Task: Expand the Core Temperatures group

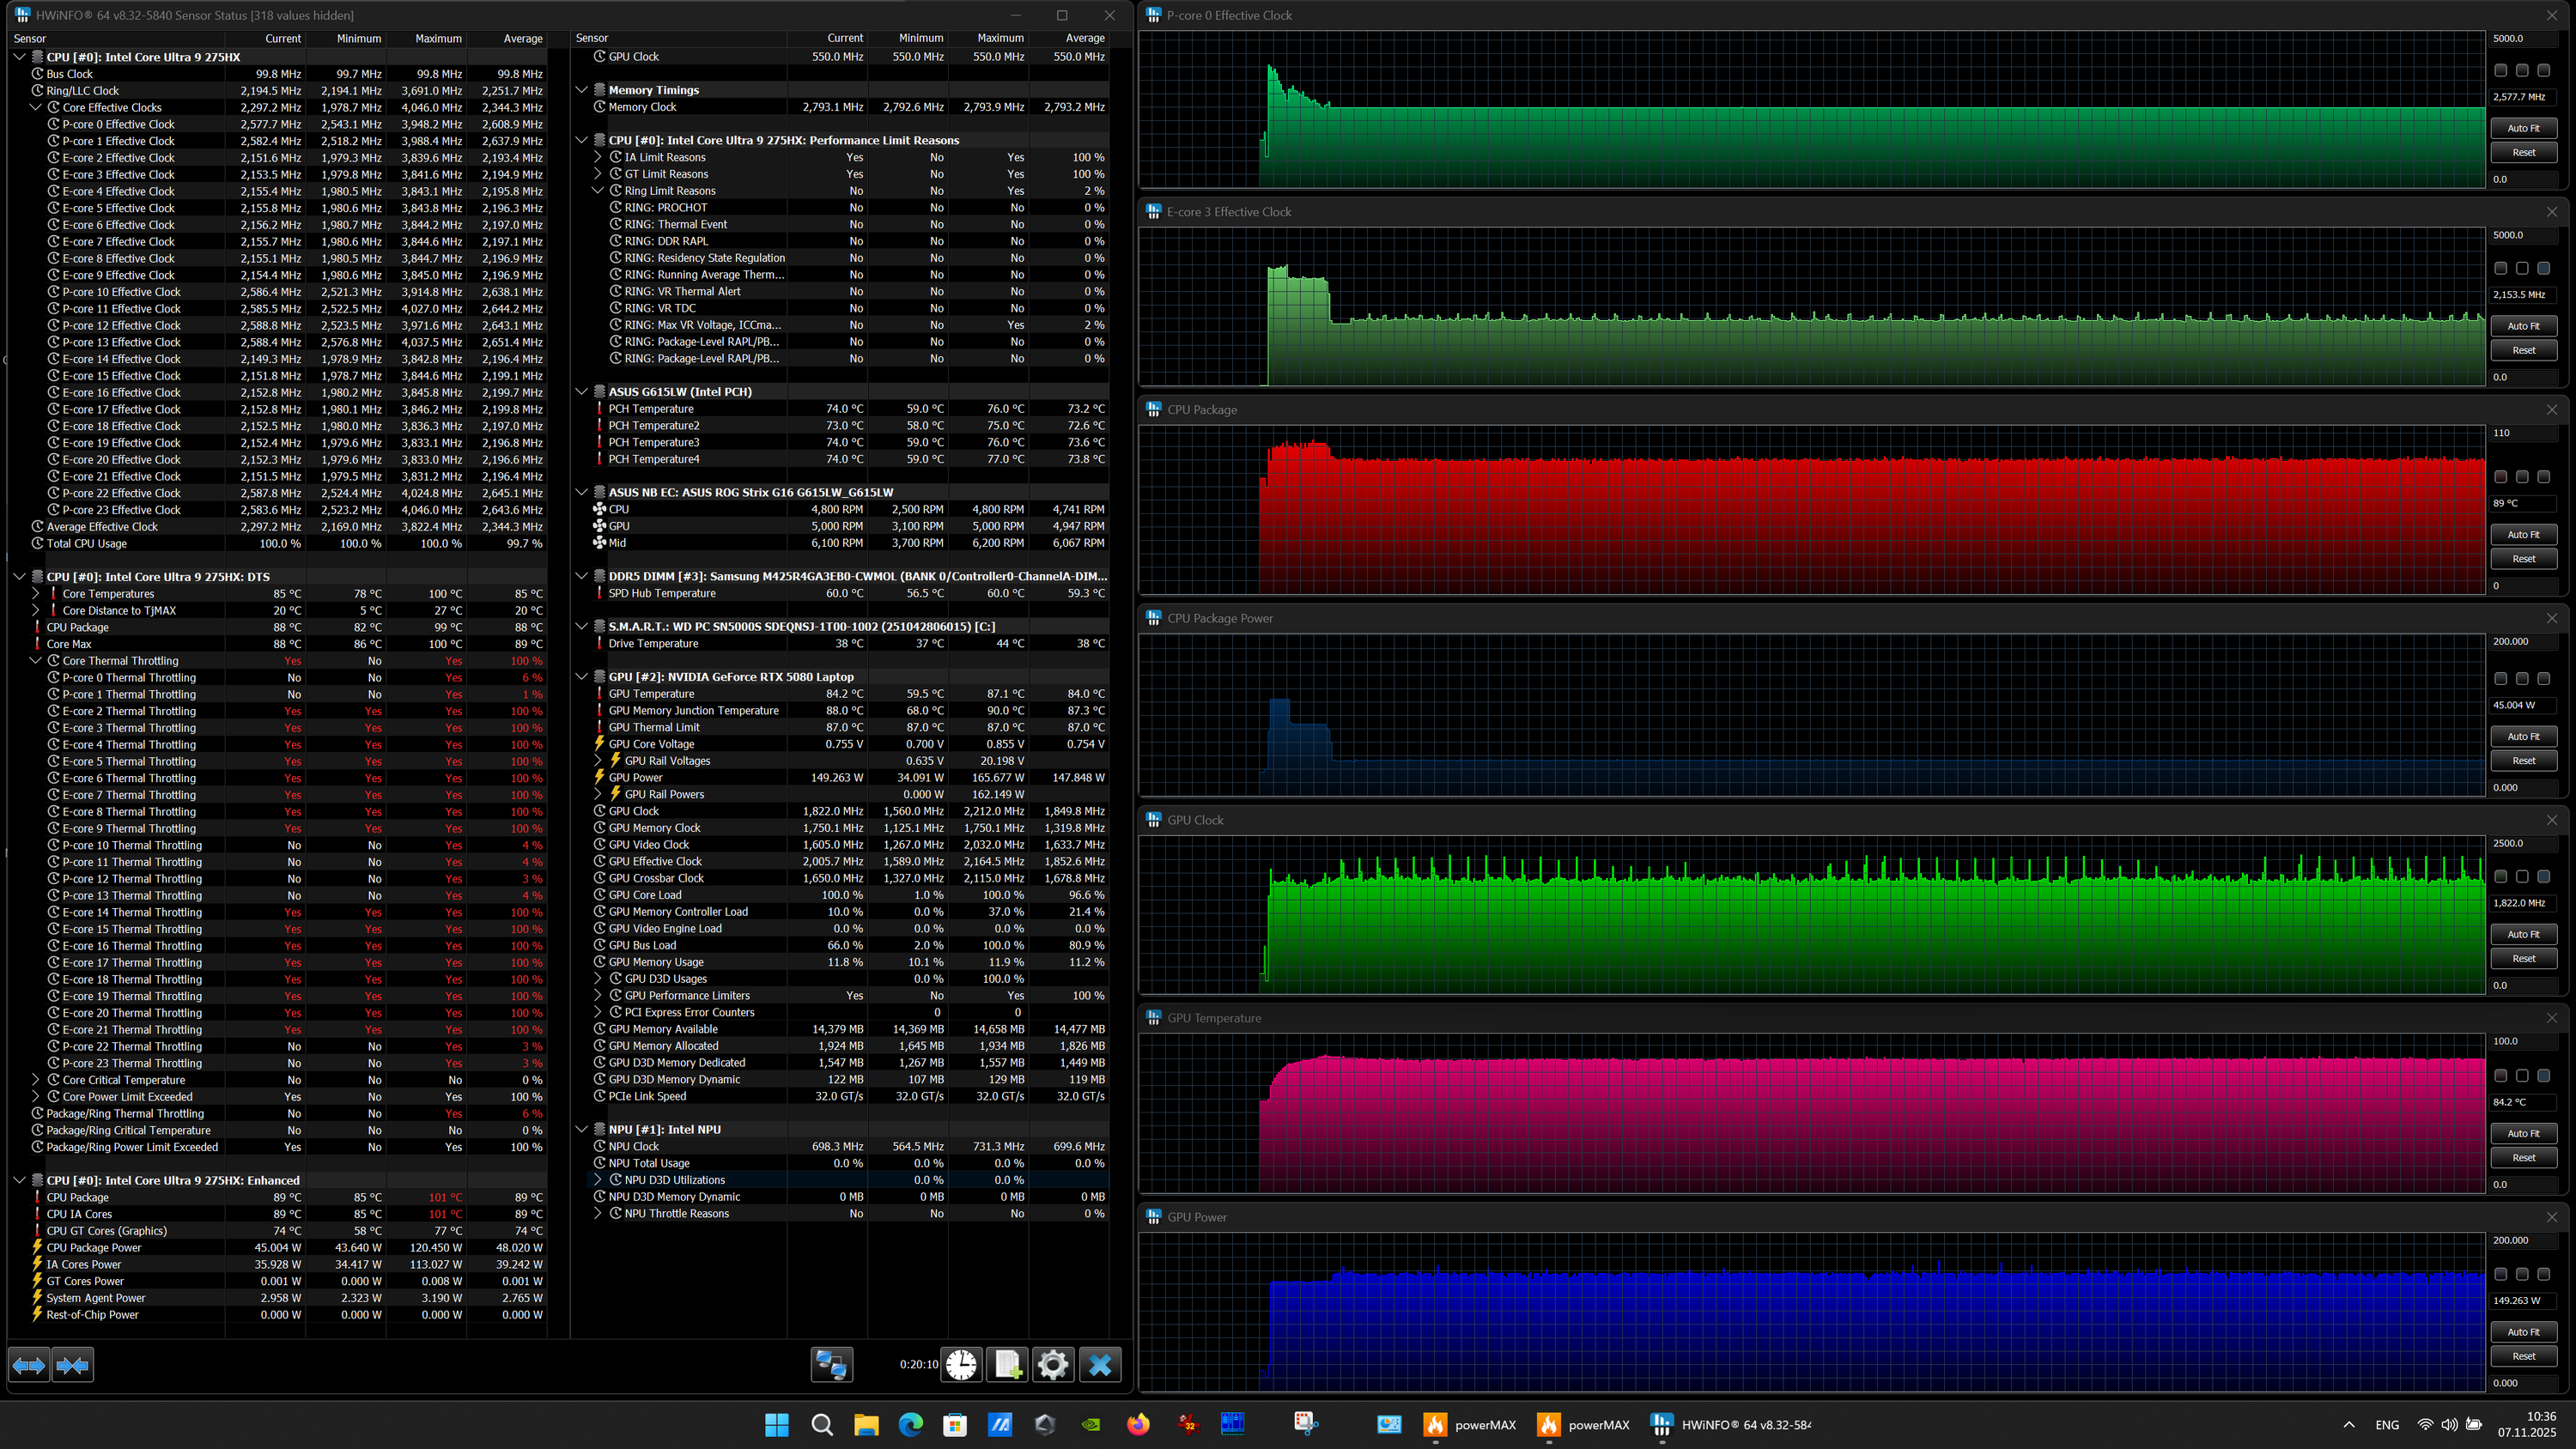Action: coord(36,594)
